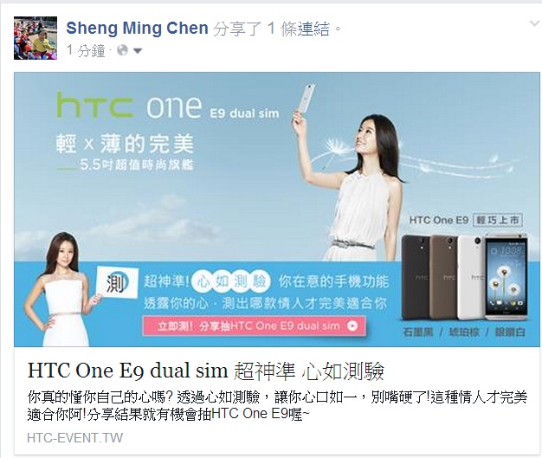Click the HTC-EVENT.TW domain link
This screenshot has height=458, width=542.
pyautogui.click(x=74, y=438)
